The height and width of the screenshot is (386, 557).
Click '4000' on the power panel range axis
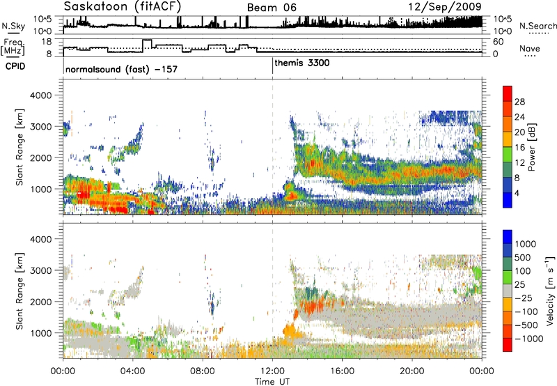tap(41, 95)
